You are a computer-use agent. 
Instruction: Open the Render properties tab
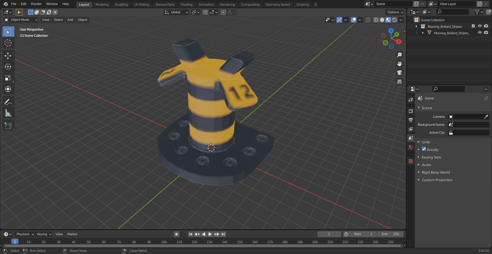[411, 111]
